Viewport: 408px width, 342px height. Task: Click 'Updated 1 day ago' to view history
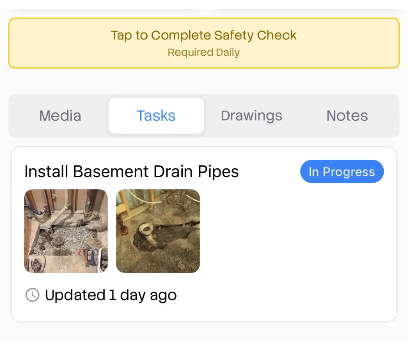(110, 295)
